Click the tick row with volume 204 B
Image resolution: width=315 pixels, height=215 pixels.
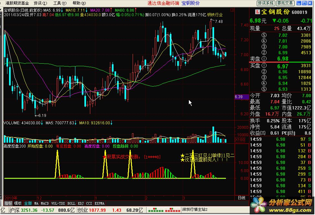pos(280,157)
